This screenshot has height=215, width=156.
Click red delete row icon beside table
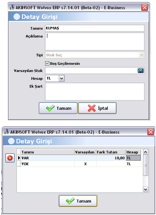tap(10, 158)
